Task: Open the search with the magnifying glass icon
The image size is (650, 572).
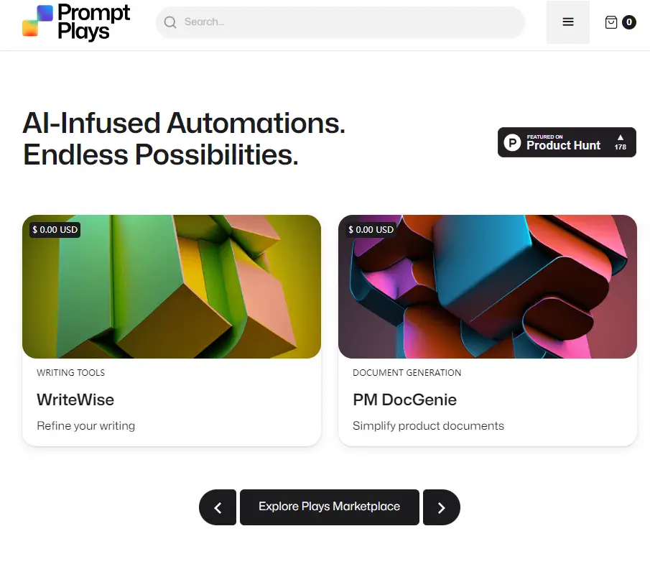Action: (170, 22)
